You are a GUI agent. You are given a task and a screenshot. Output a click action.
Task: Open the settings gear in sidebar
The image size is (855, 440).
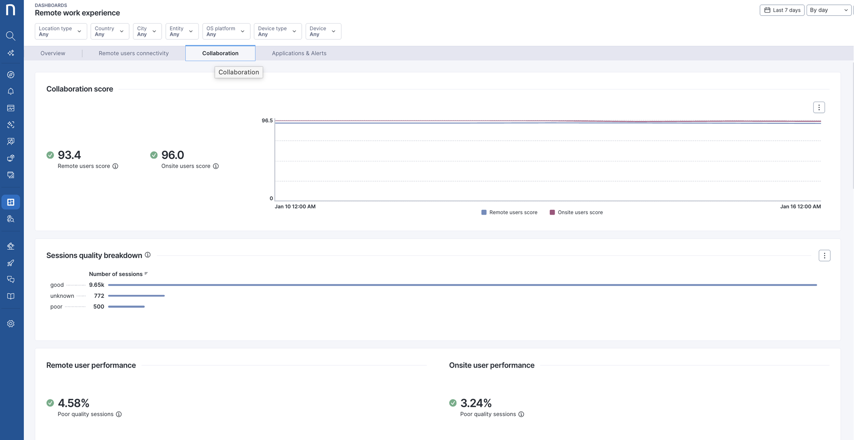click(x=11, y=324)
